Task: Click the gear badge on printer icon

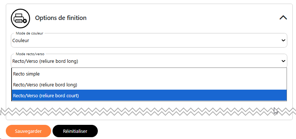Action: point(25,21)
